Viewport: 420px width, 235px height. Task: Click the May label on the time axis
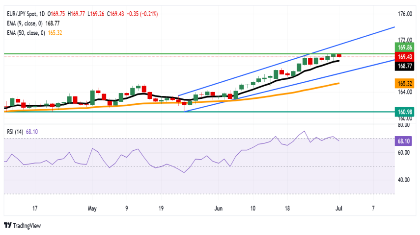tap(92, 208)
